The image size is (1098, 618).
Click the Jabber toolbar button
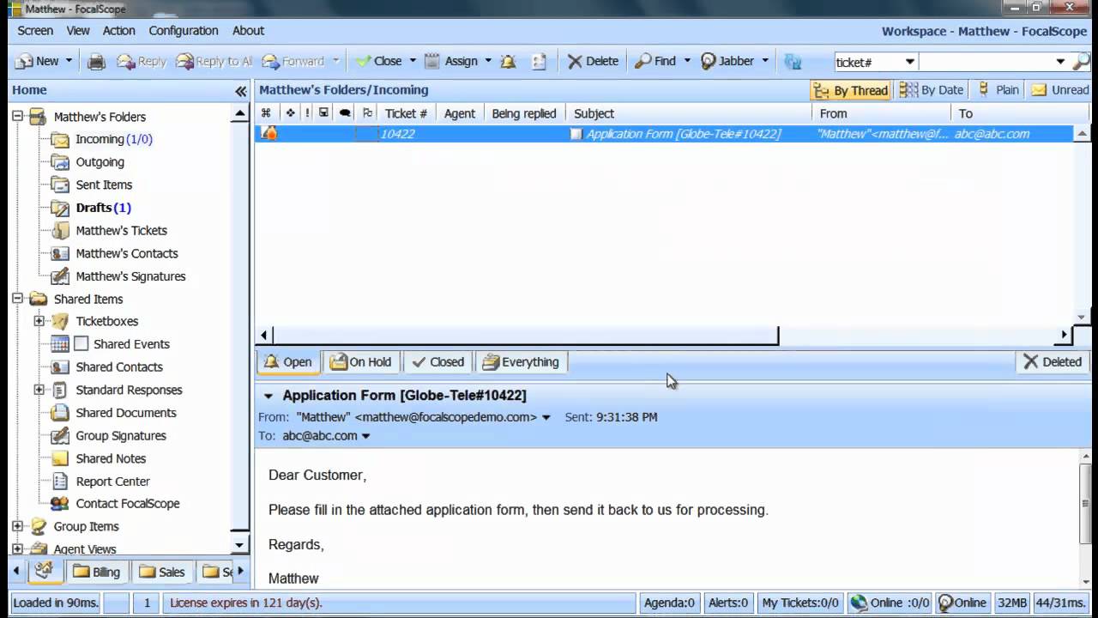727,61
